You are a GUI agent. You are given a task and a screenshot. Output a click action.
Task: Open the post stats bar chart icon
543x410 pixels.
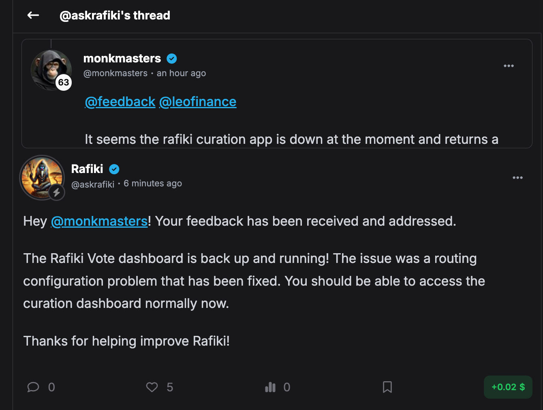(x=270, y=387)
